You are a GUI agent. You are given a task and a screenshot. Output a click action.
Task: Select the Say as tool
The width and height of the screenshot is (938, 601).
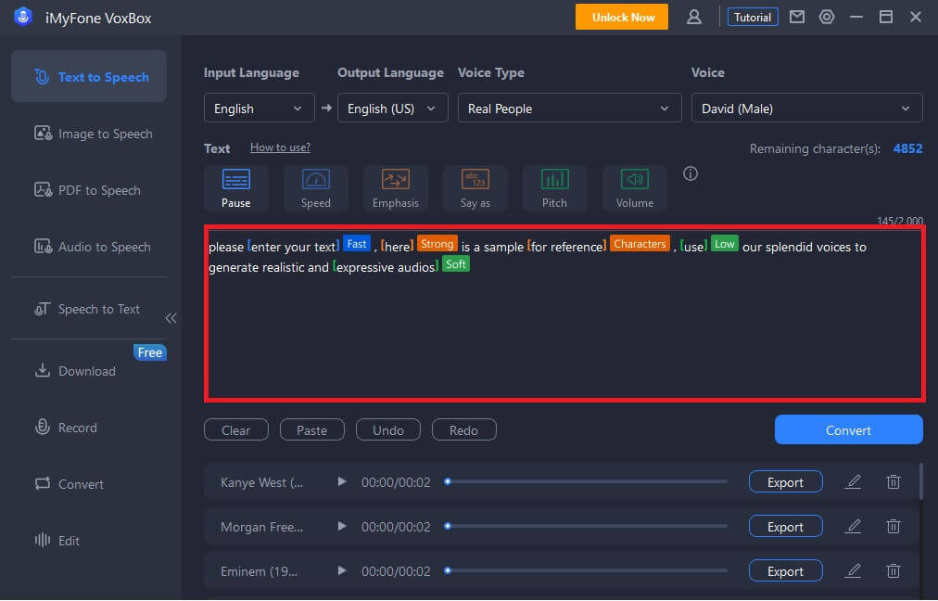[475, 188]
